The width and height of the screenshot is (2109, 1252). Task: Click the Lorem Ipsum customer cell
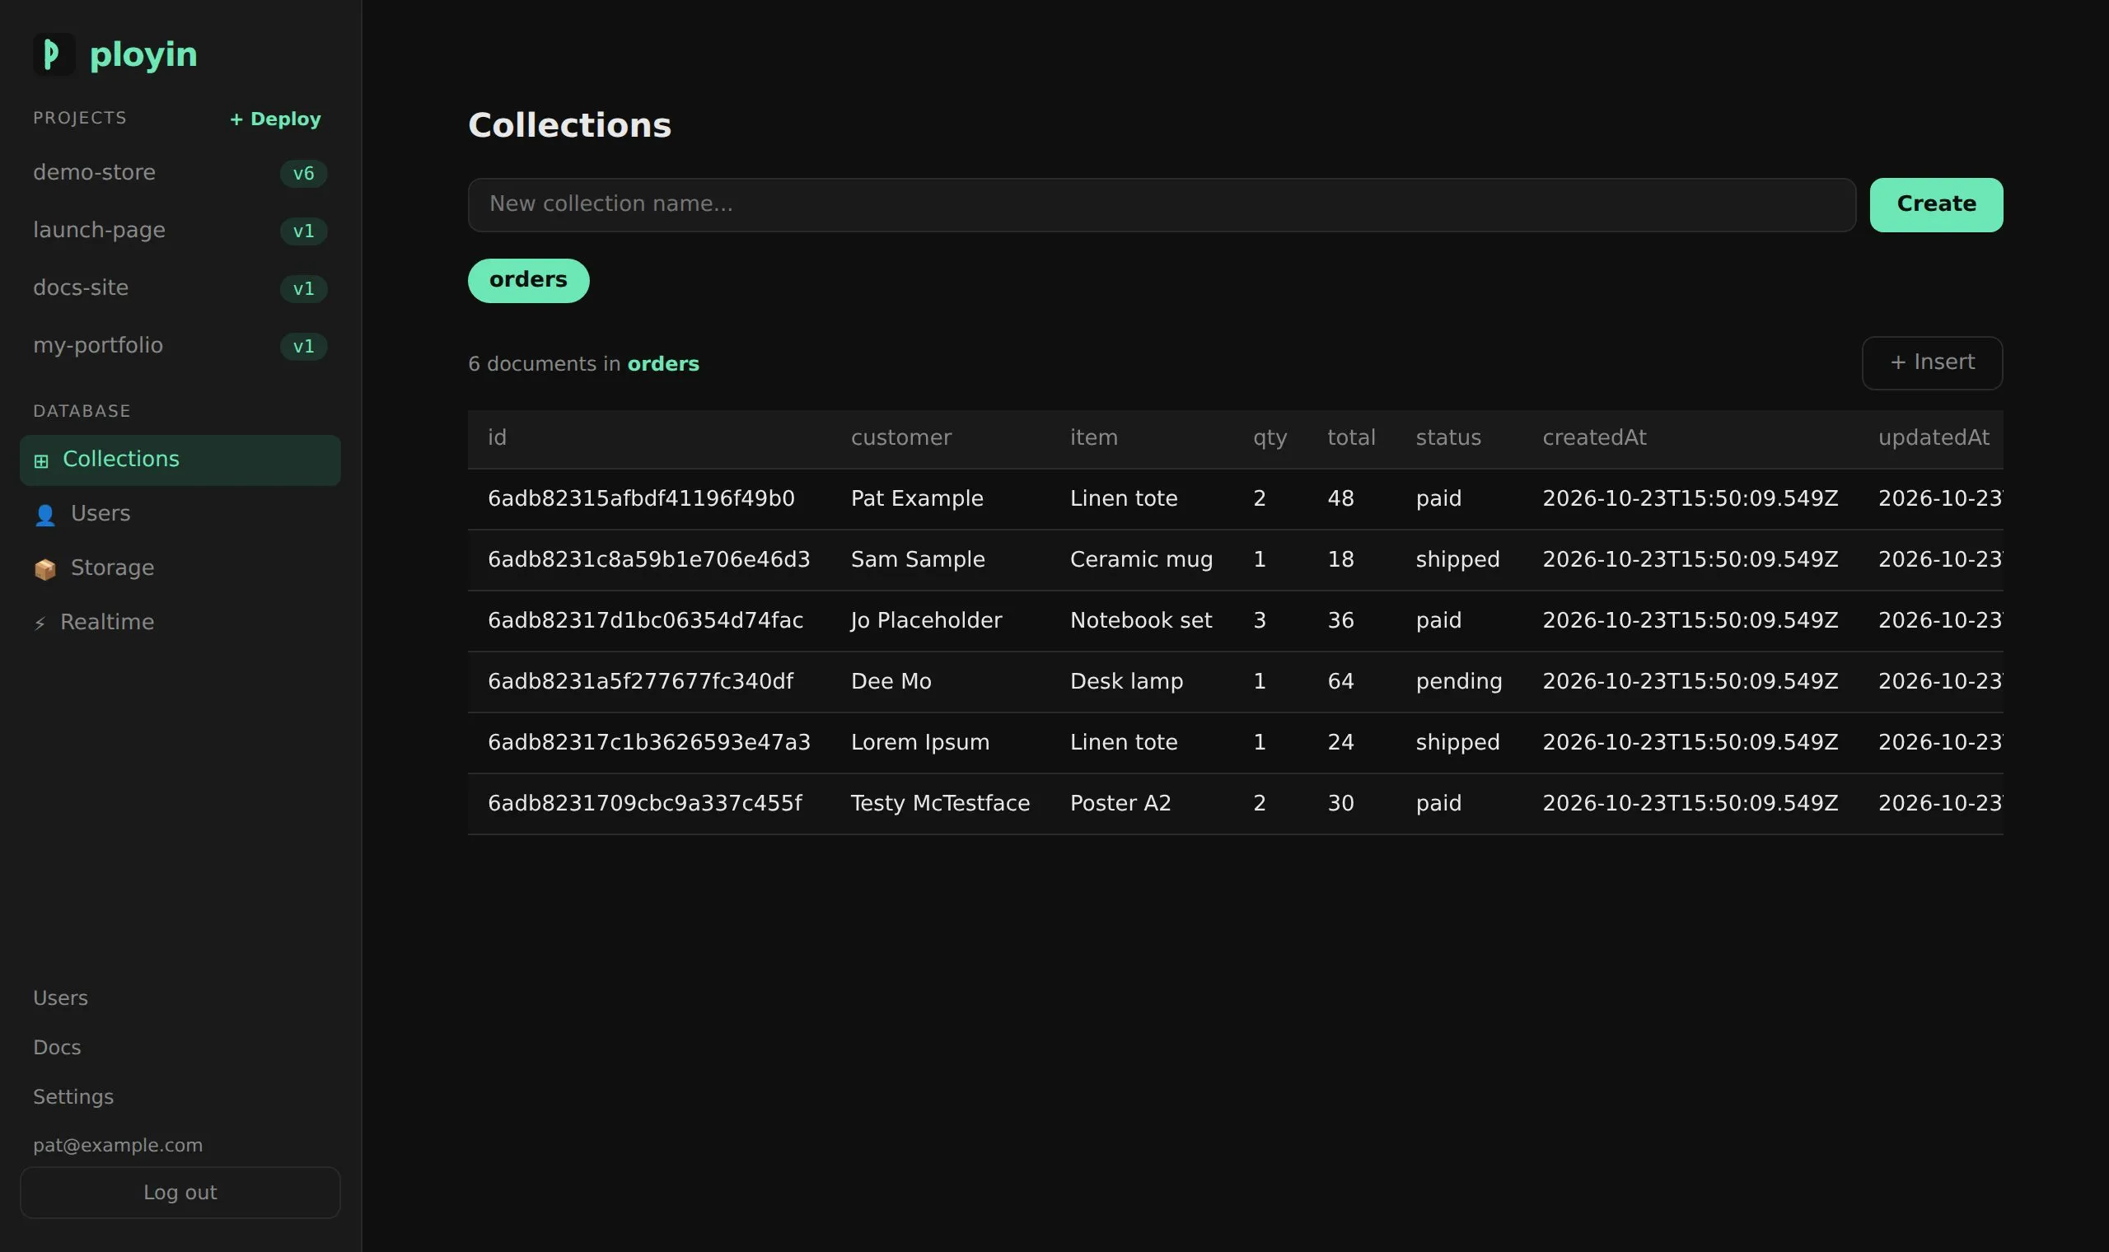click(x=919, y=742)
